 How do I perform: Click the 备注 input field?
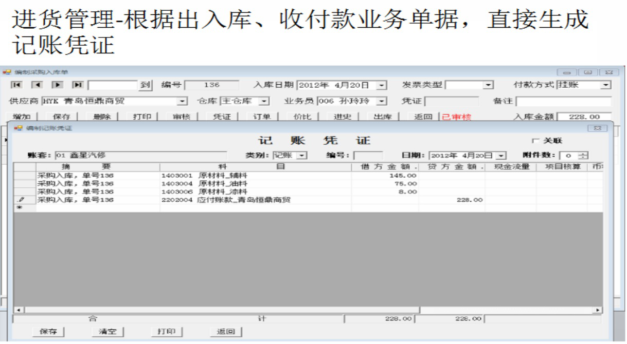[x=564, y=101]
